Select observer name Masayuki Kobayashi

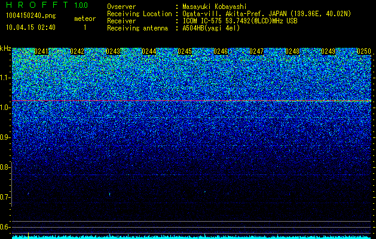(x=215, y=7)
